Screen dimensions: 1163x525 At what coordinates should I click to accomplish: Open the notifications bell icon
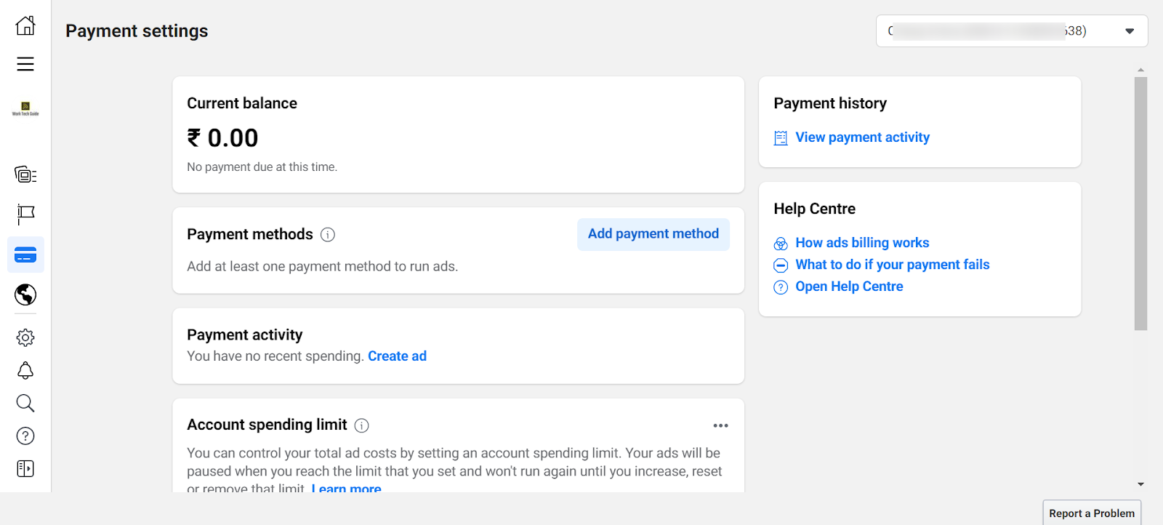(25, 371)
